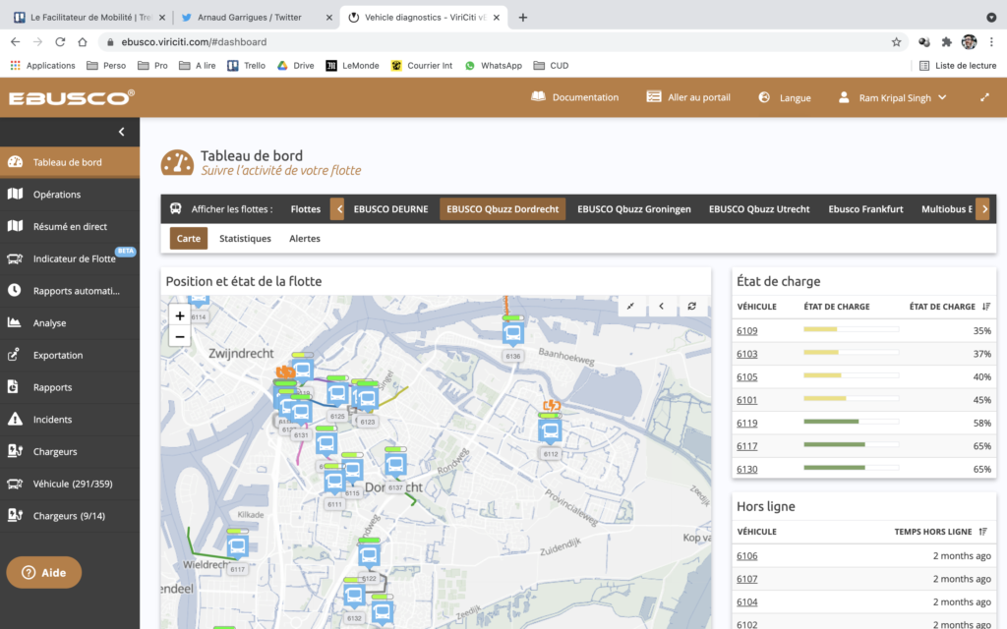The image size is (1007, 629).
Task: Switch to the Carte tab
Action: point(188,238)
